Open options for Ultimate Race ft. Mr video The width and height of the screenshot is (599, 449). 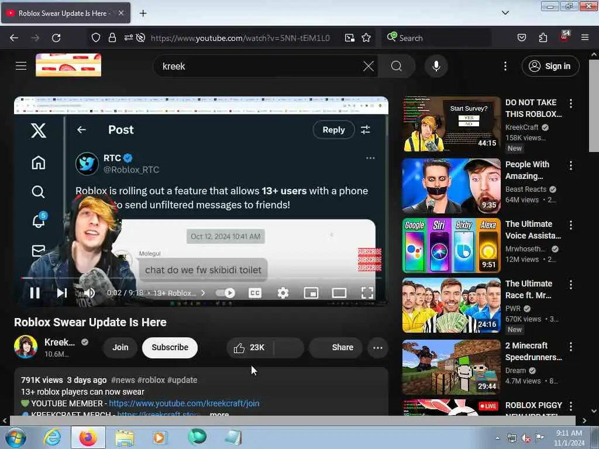[571, 285]
